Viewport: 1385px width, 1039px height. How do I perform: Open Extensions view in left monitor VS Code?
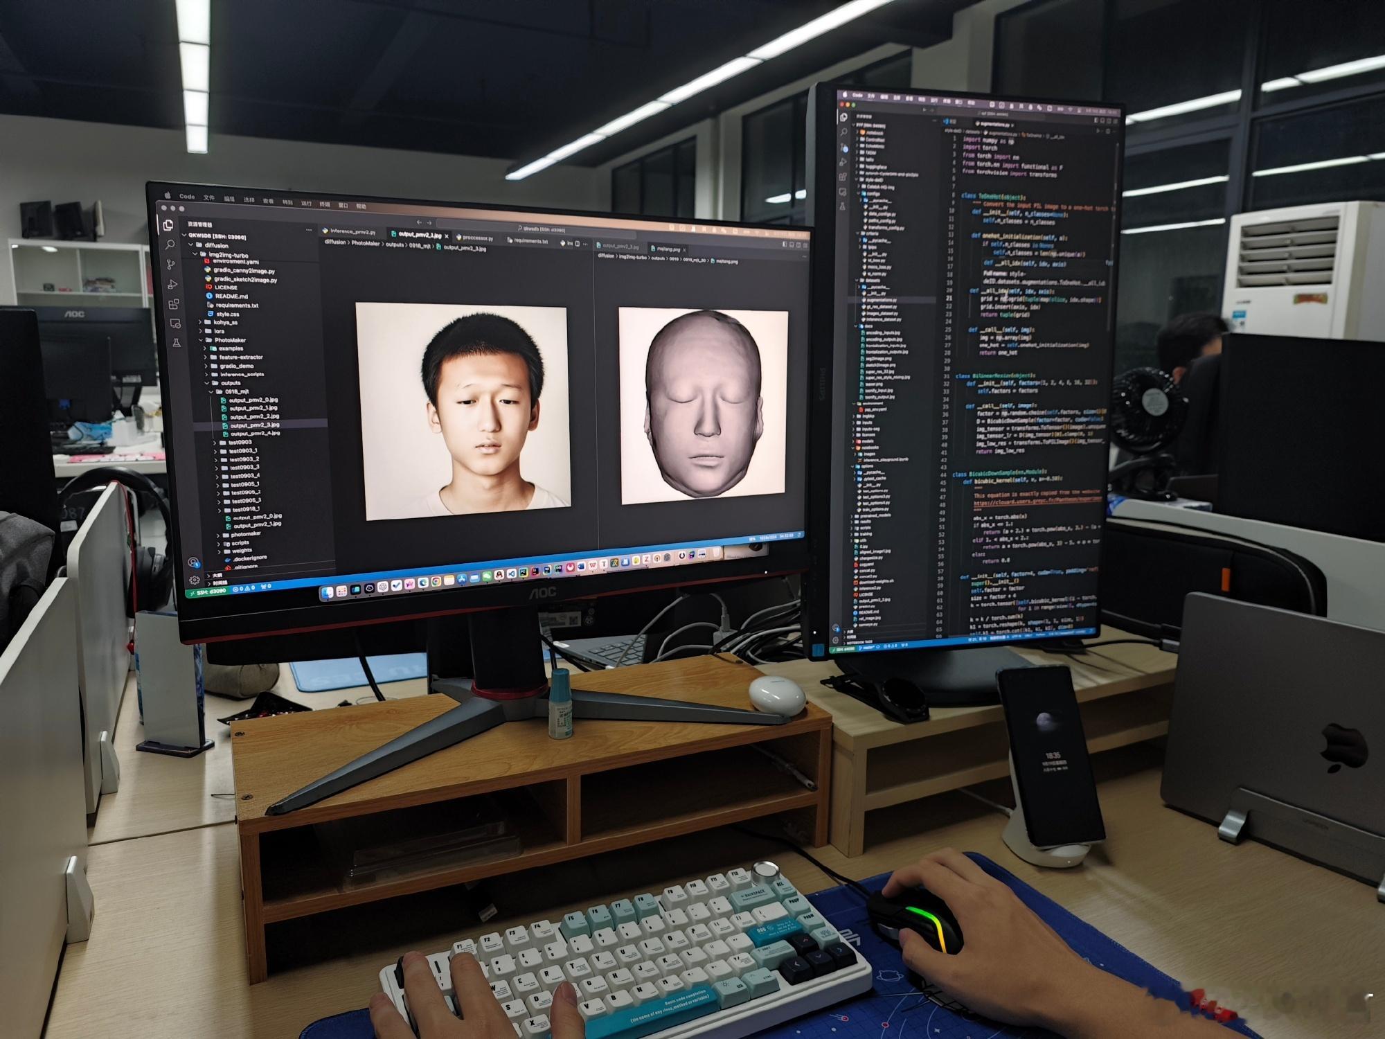[174, 304]
